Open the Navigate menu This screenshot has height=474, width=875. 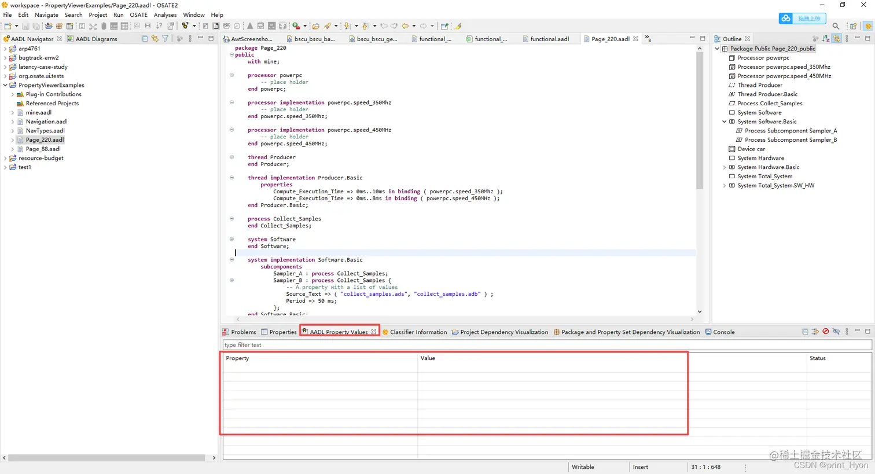pyautogui.click(x=46, y=15)
